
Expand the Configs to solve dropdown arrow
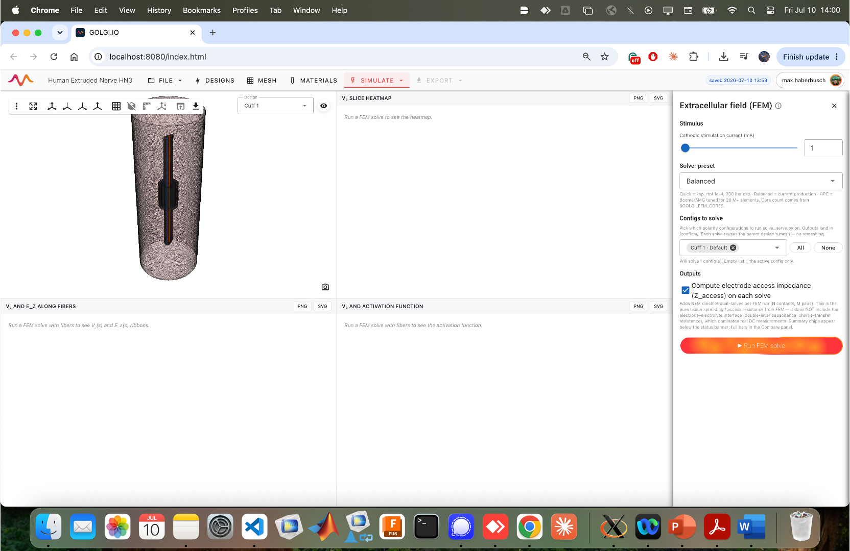tap(777, 248)
